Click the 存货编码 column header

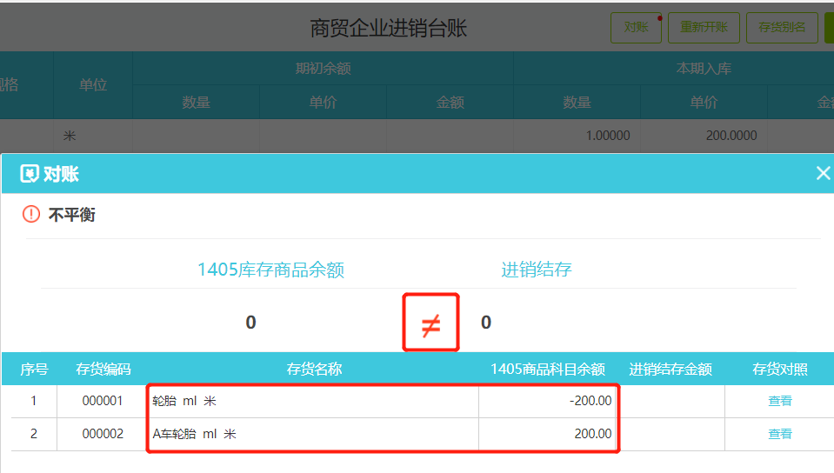coord(103,370)
